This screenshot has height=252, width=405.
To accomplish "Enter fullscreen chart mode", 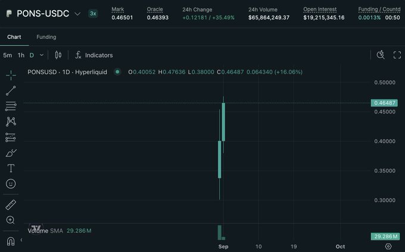I will (397, 55).
